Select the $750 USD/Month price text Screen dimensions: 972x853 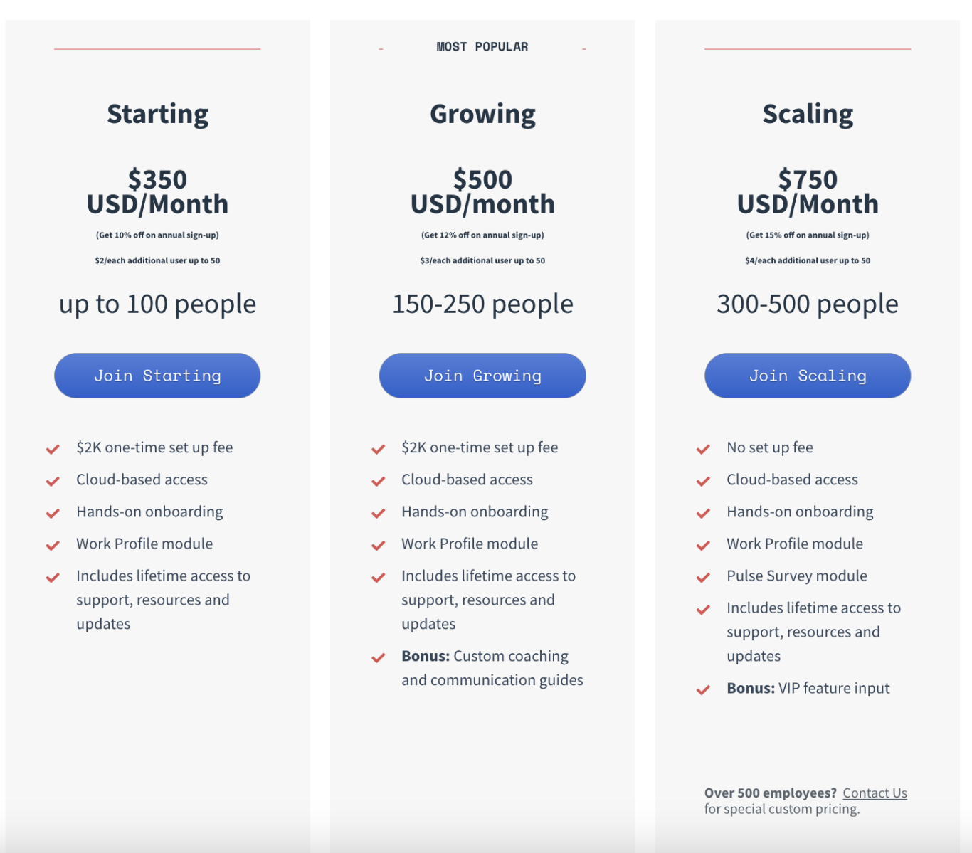[808, 191]
